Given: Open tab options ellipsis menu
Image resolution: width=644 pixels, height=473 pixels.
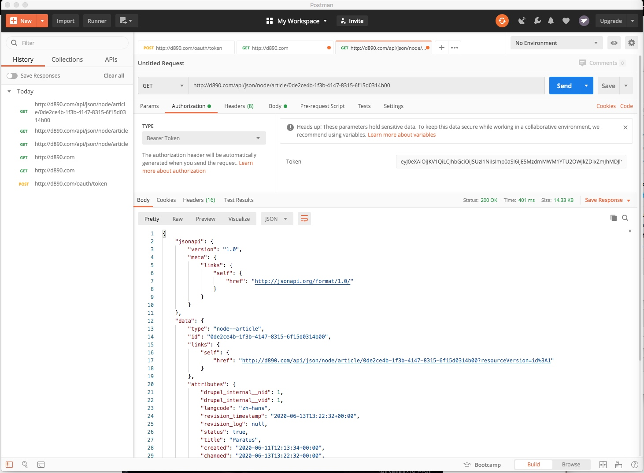Looking at the screenshot, I should 455,48.
